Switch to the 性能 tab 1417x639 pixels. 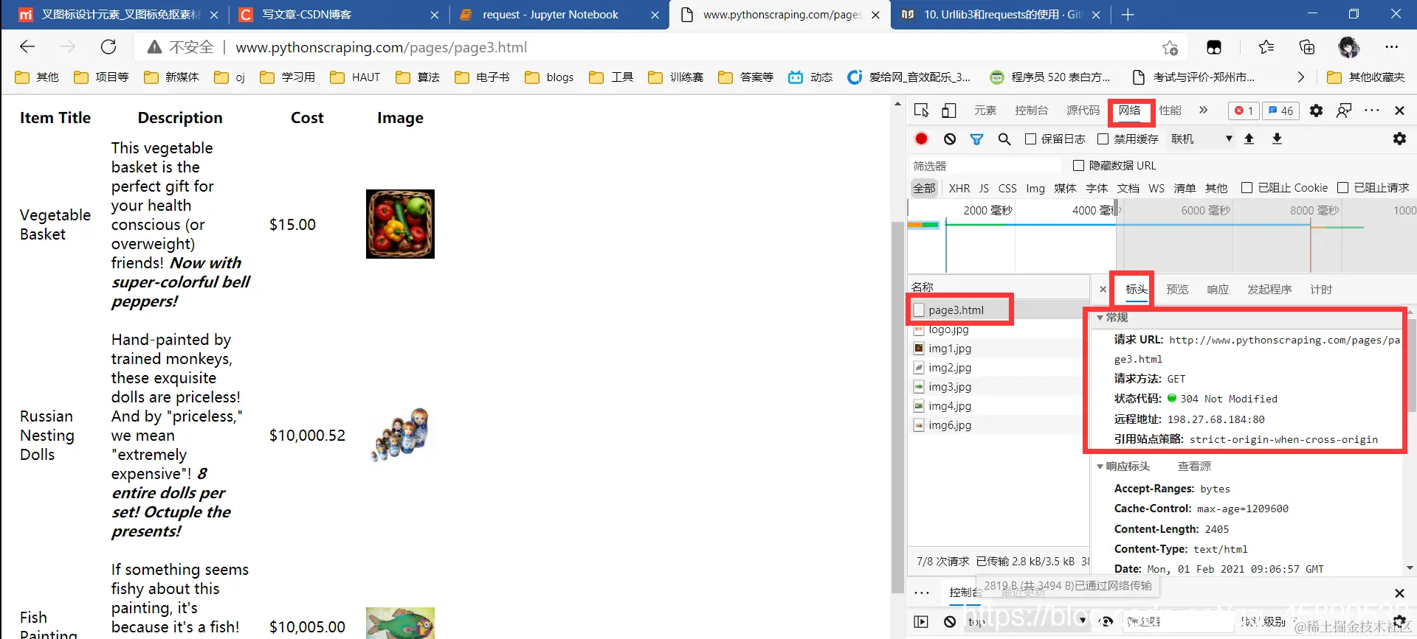click(1170, 111)
